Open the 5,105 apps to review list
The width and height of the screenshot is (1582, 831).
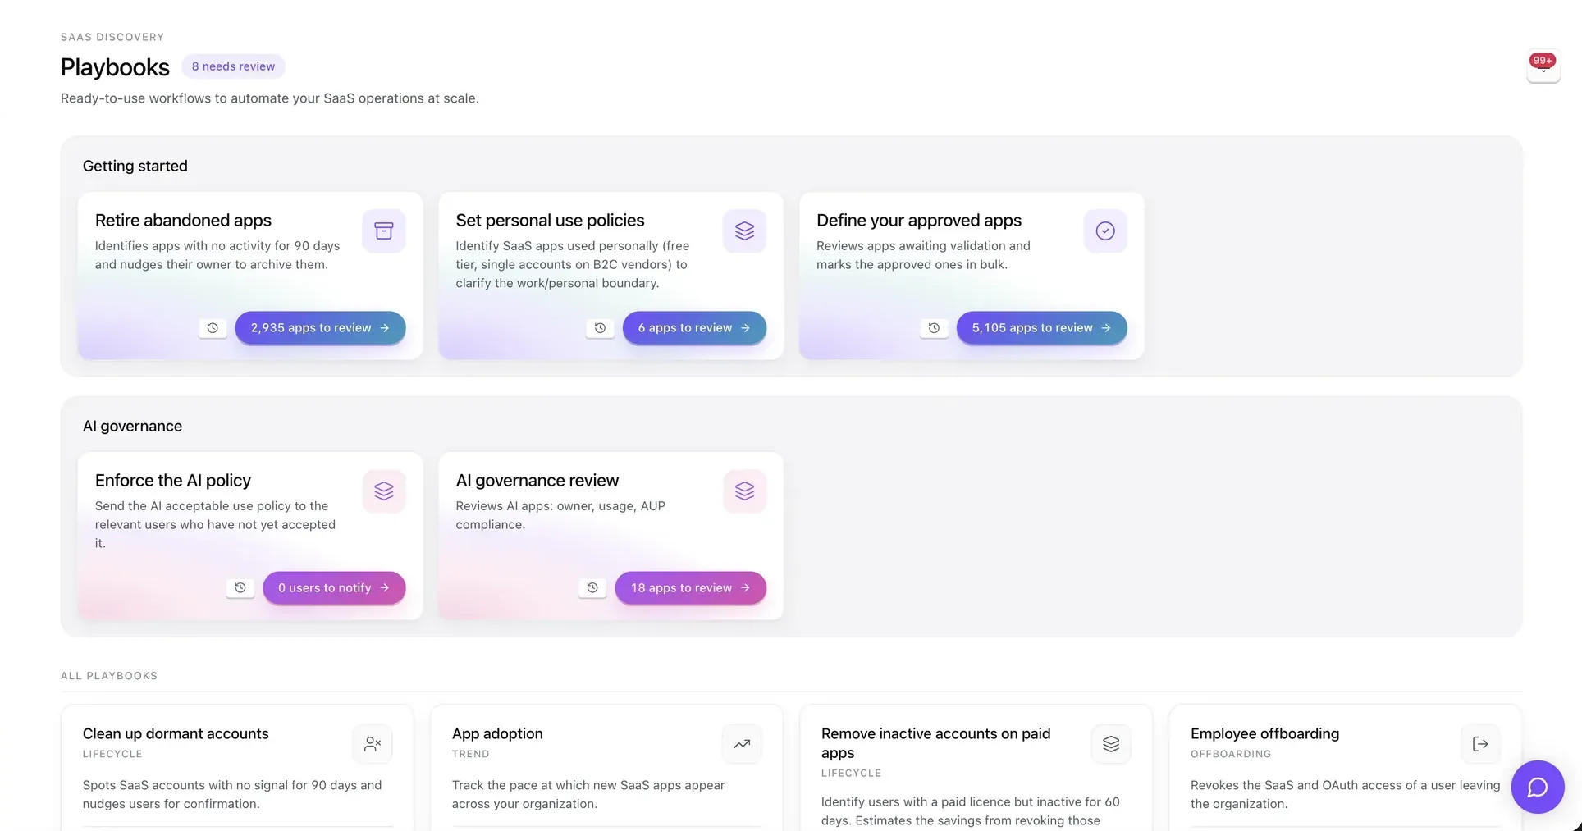click(1041, 328)
